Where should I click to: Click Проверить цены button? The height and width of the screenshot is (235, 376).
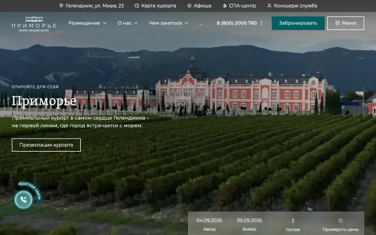[340, 225]
